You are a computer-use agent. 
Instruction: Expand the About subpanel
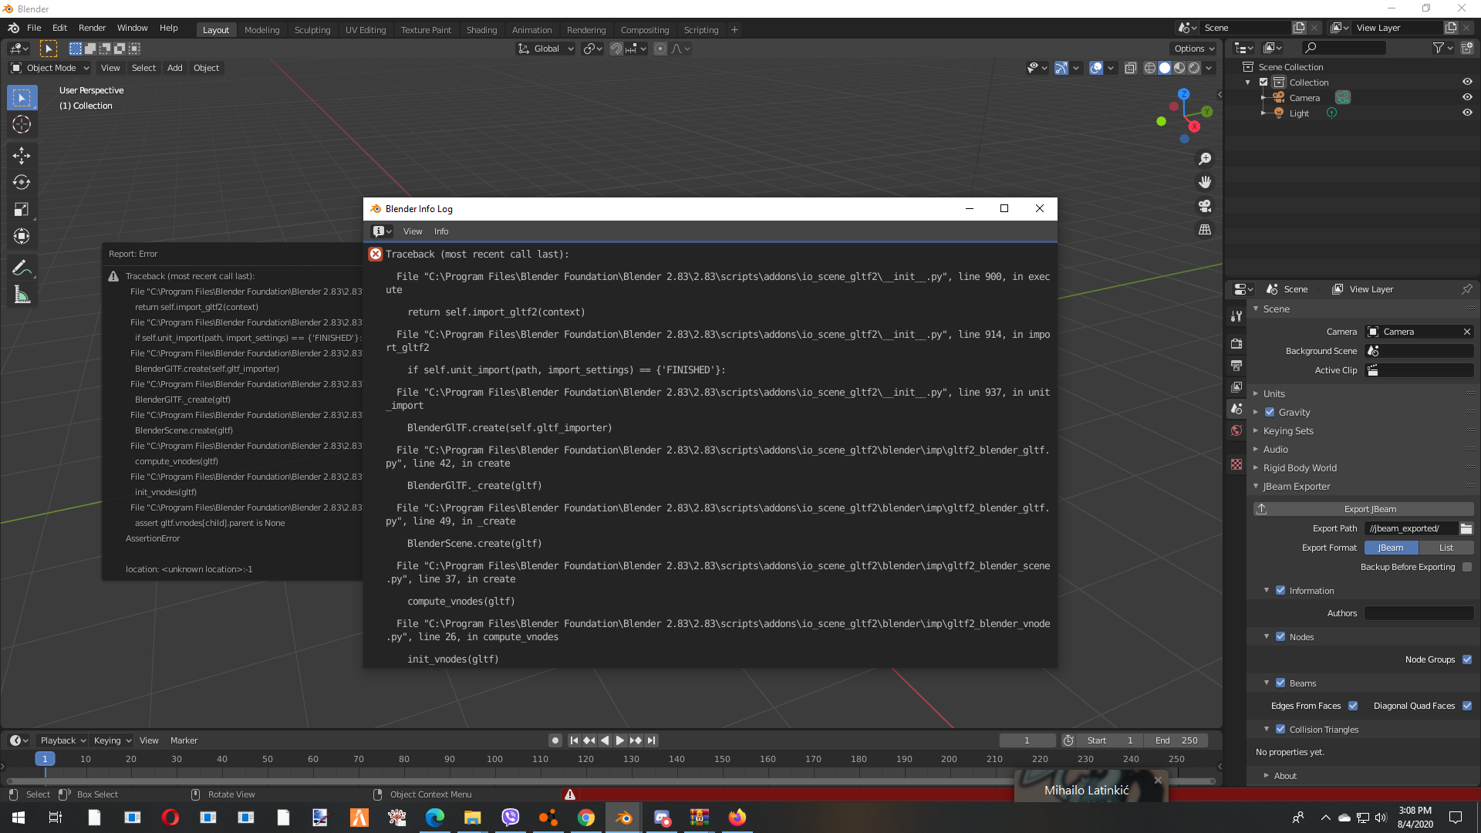click(x=1285, y=776)
